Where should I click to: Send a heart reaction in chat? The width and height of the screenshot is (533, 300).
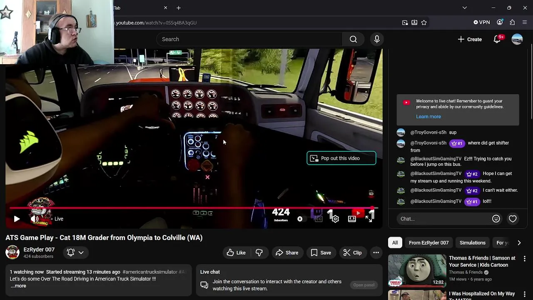tap(513, 219)
